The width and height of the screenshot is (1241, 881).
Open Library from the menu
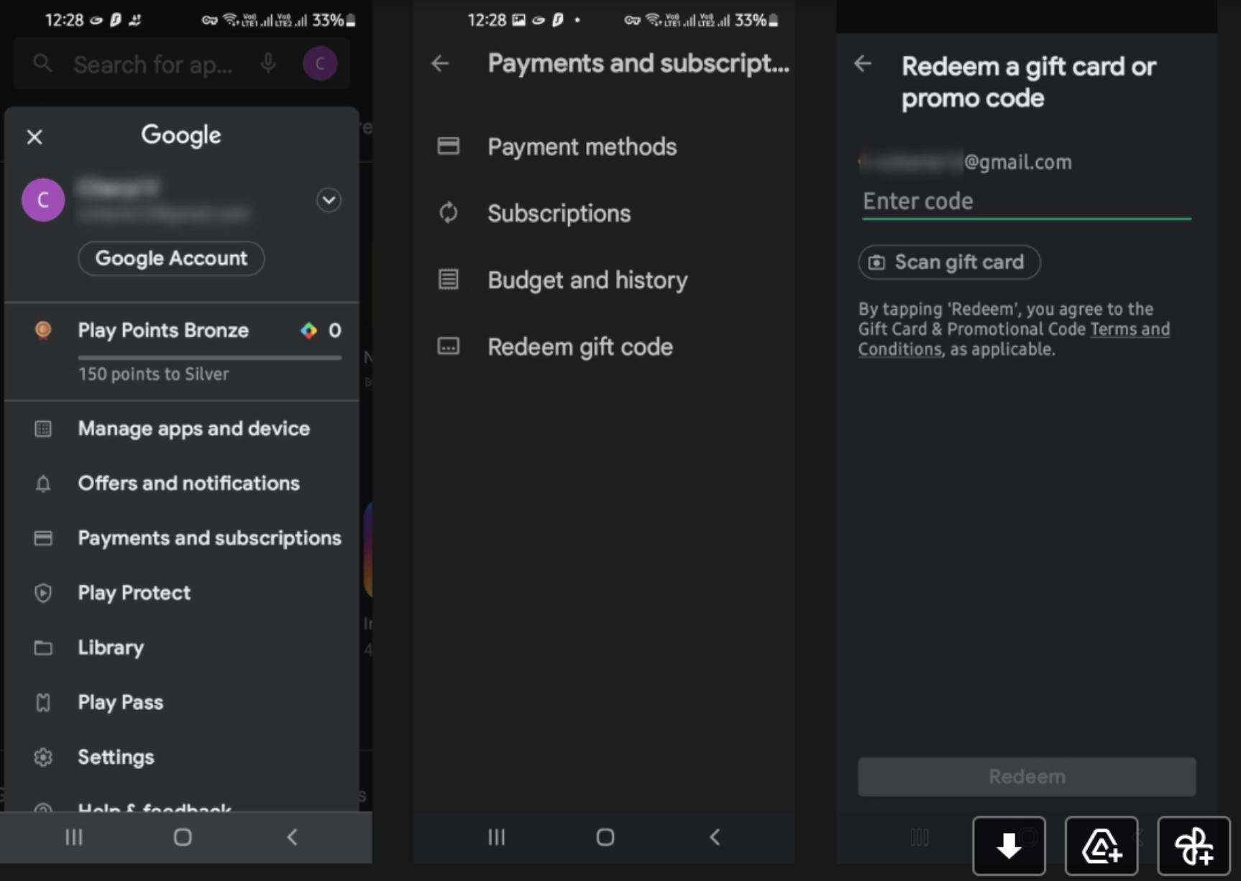tap(182, 647)
